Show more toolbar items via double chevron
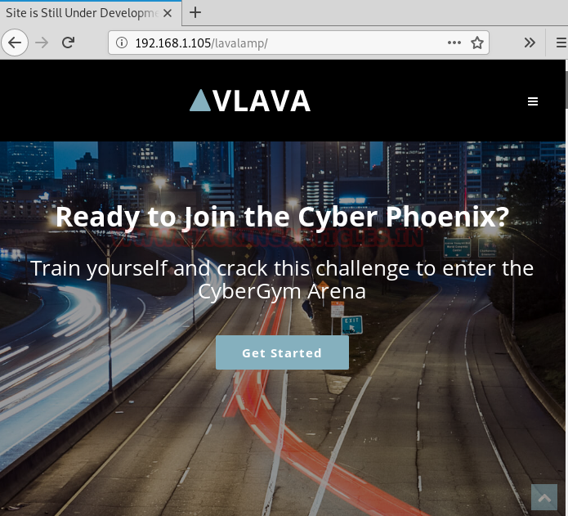This screenshot has height=516, width=568. pos(530,43)
